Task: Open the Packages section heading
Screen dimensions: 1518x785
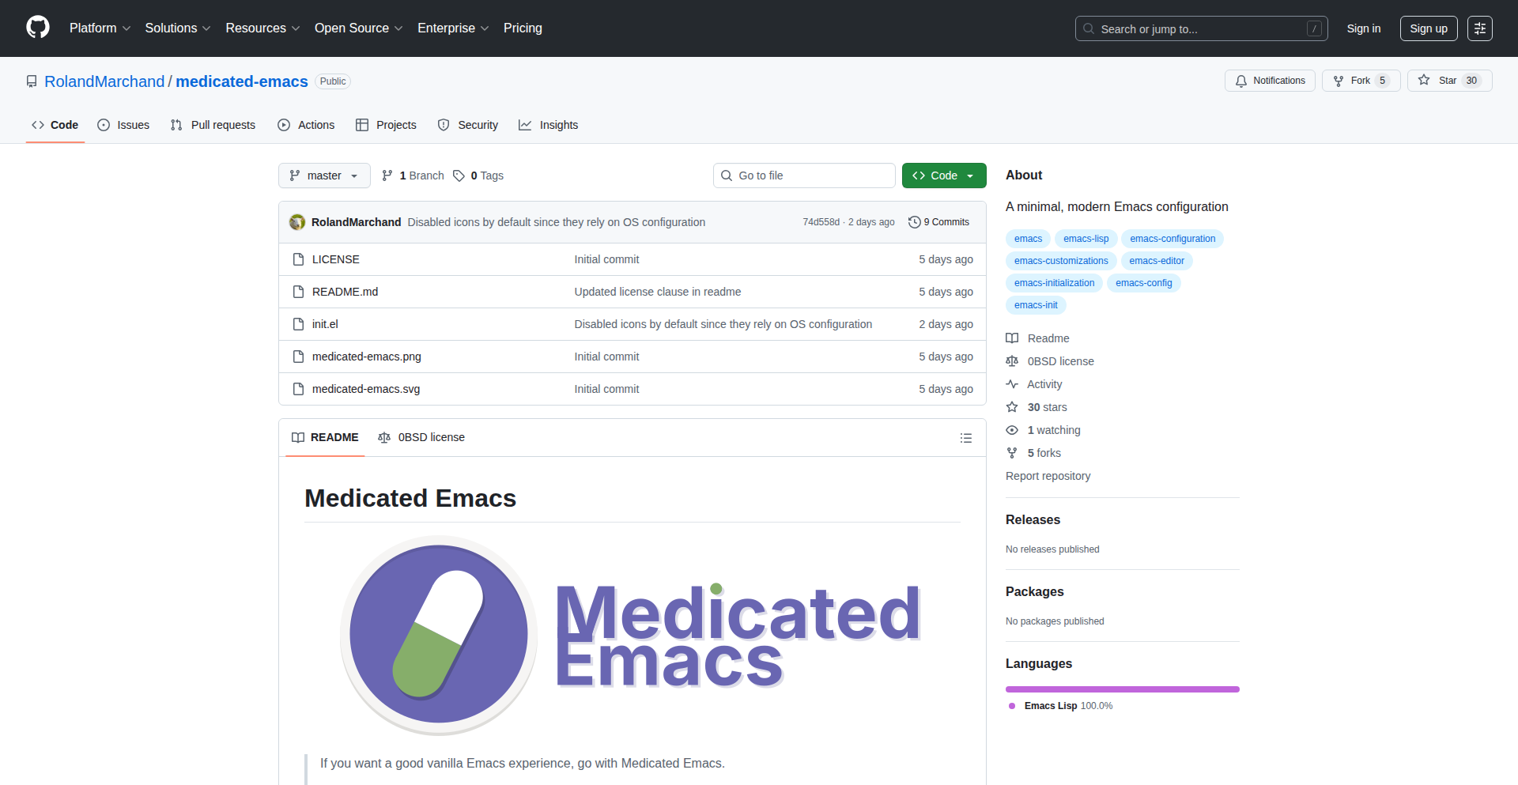Action: click(1034, 591)
